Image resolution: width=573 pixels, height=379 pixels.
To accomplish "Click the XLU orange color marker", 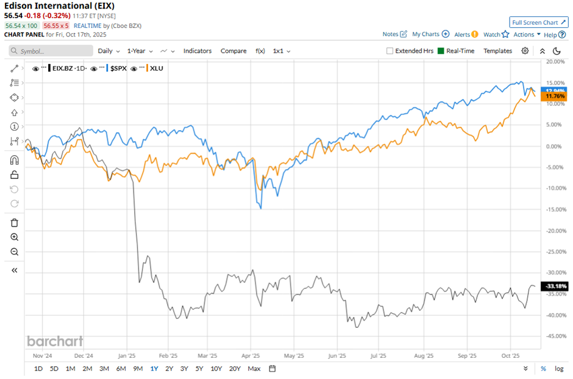I will coord(148,68).
